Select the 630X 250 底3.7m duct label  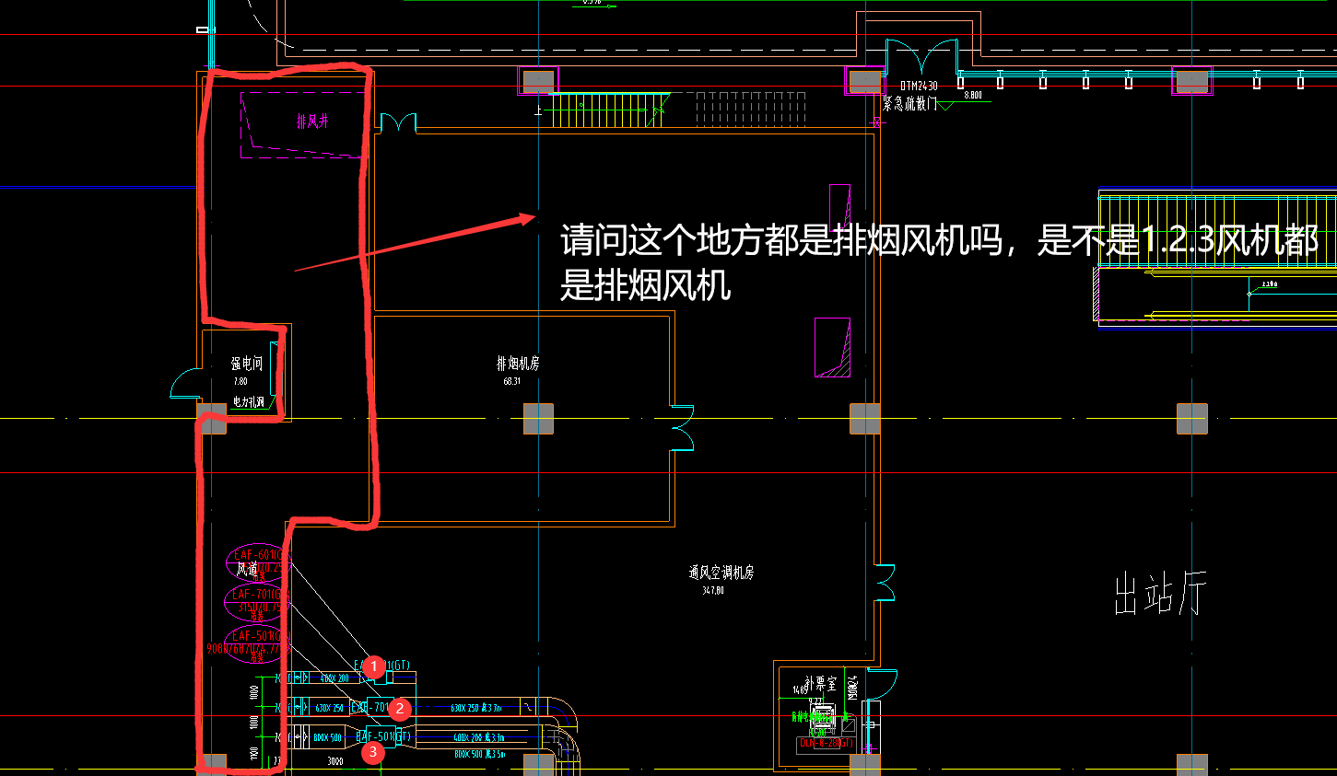(x=475, y=708)
